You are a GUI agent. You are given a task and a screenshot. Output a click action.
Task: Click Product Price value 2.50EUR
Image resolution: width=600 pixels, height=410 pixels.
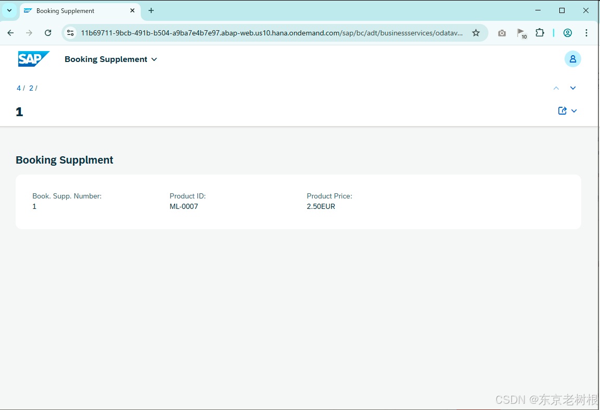click(x=321, y=206)
